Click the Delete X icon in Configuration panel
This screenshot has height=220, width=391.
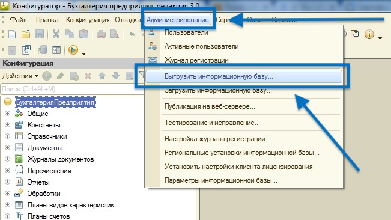[88, 76]
